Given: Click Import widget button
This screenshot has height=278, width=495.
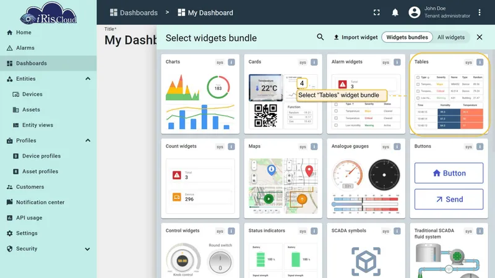Looking at the screenshot, I should point(355,37).
